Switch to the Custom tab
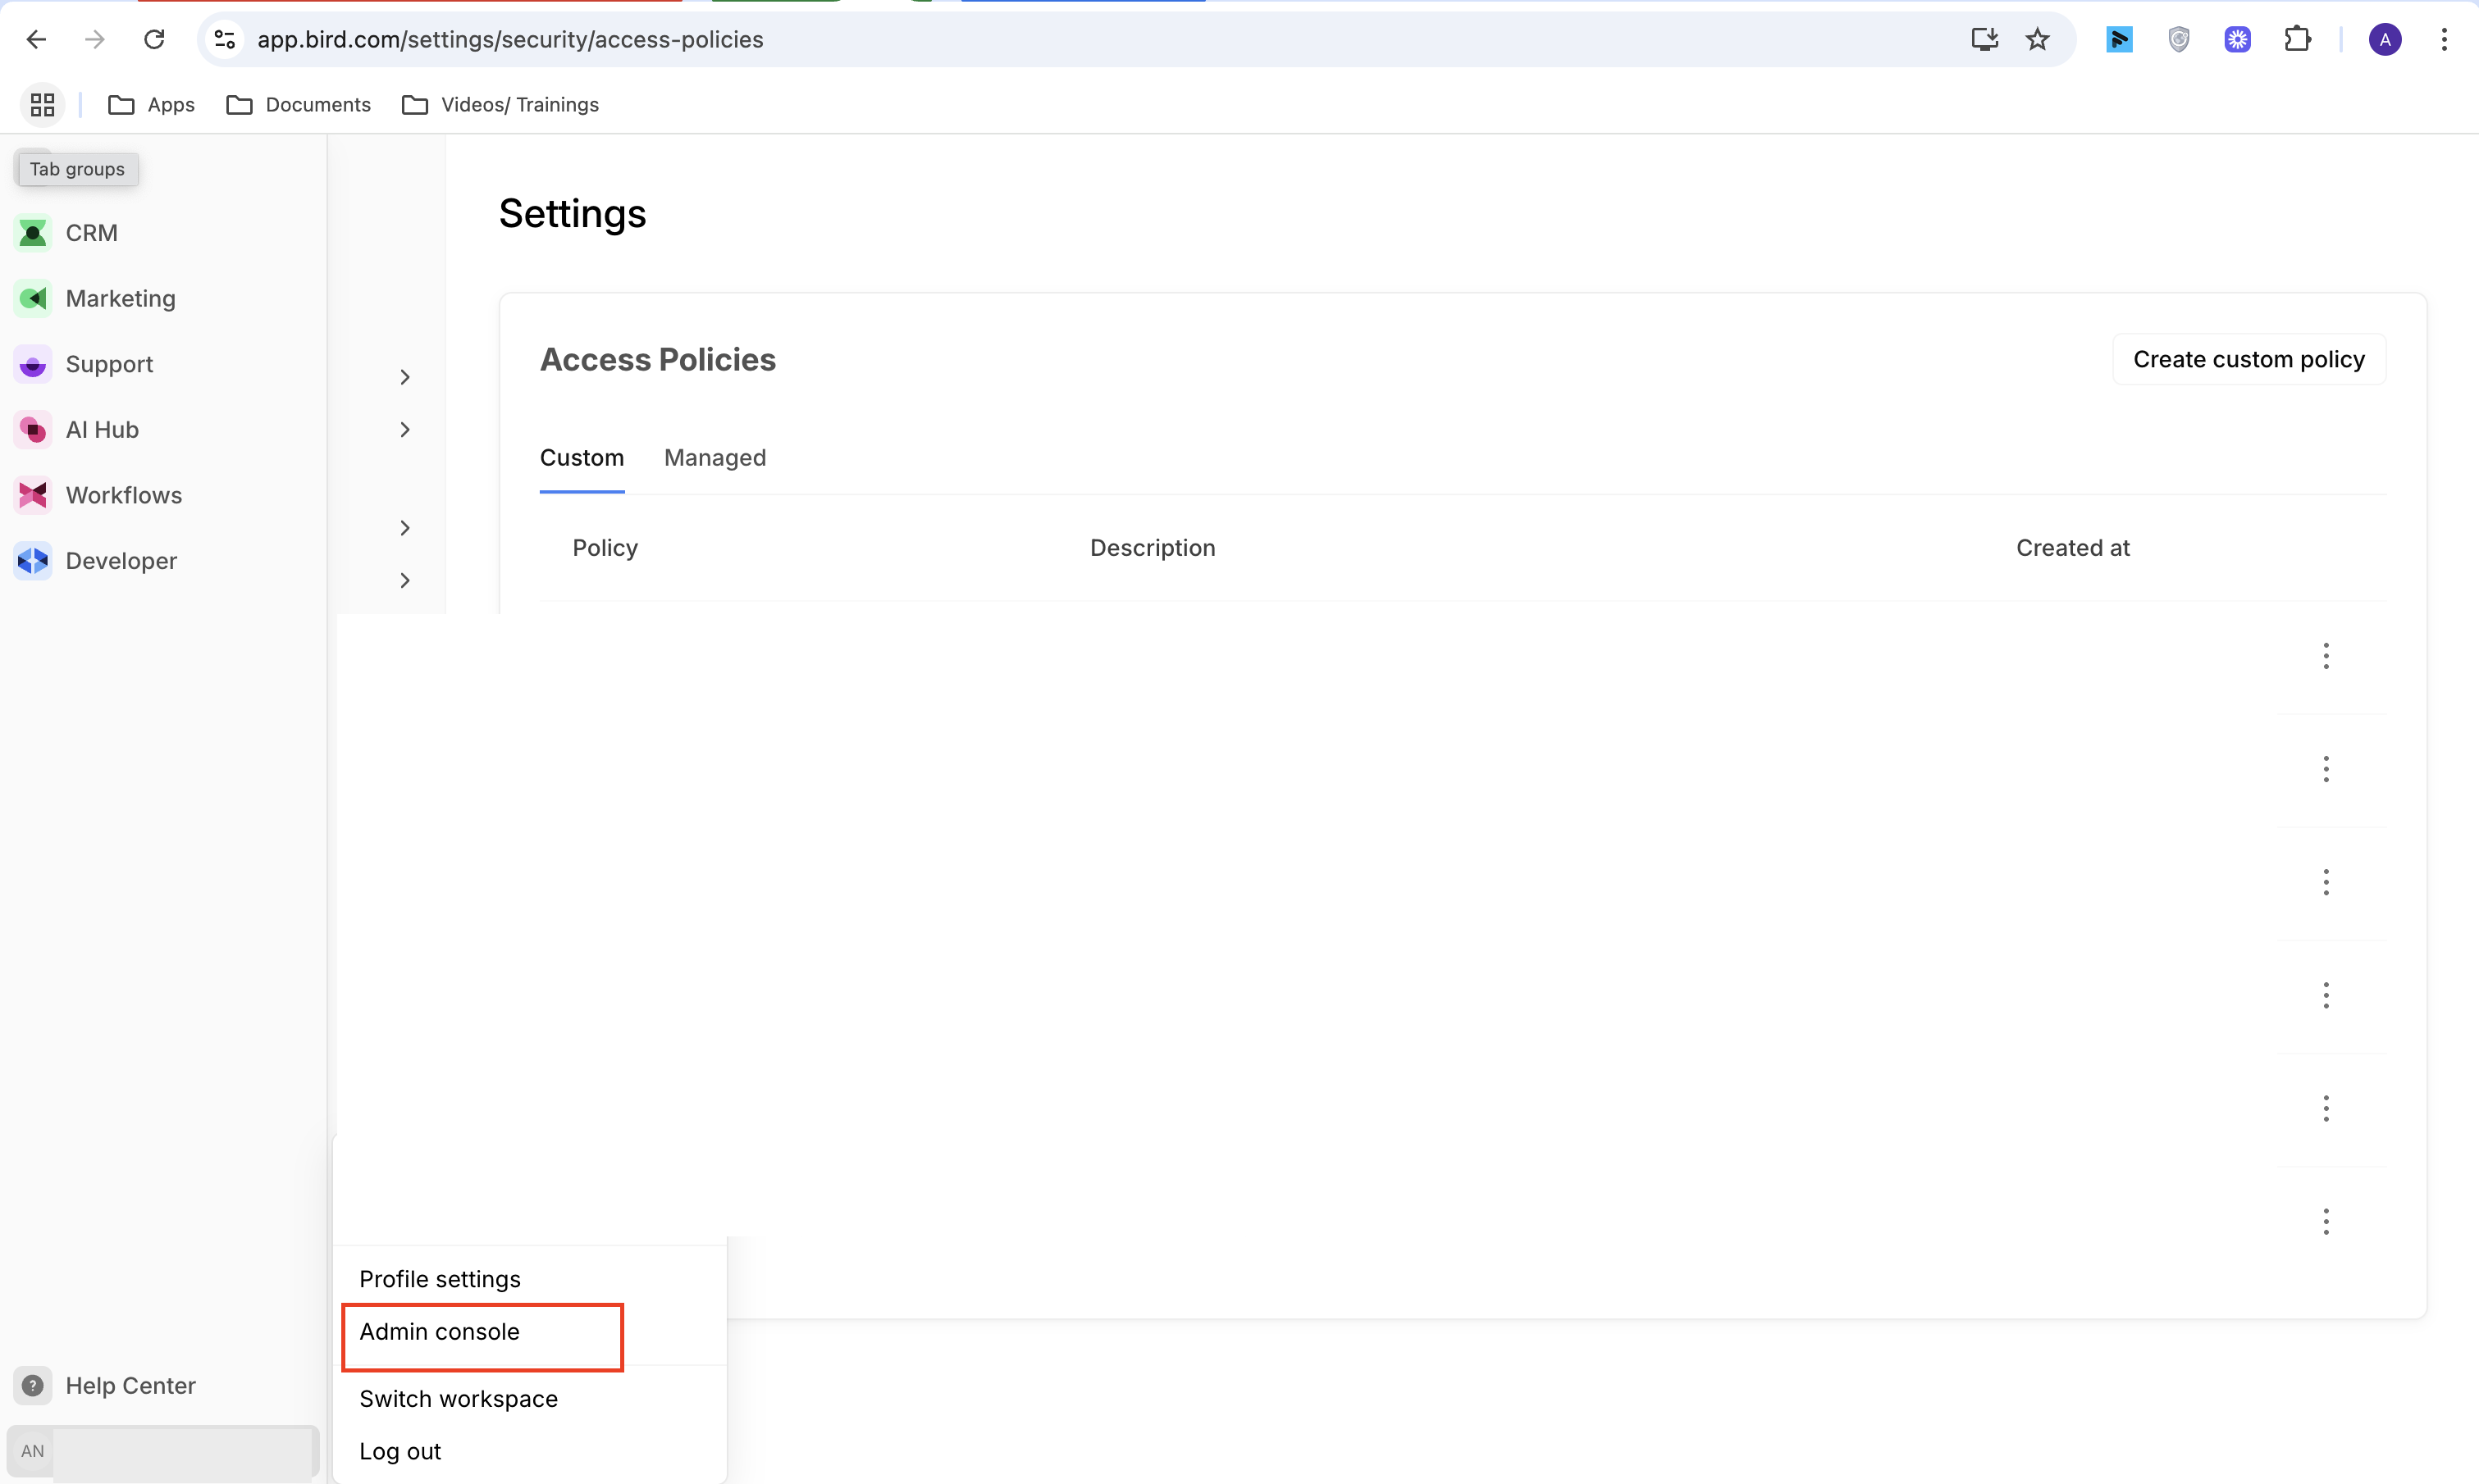The image size is (2479, 1484). tap(582, 458)
